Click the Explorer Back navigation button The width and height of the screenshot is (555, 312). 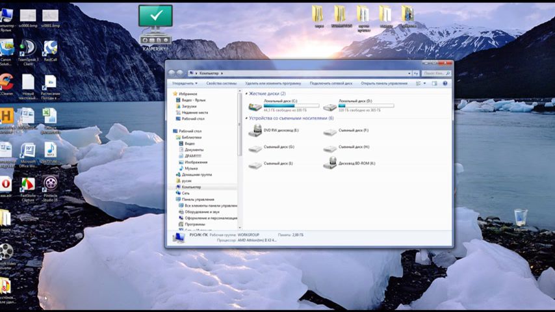click(172, 73)
